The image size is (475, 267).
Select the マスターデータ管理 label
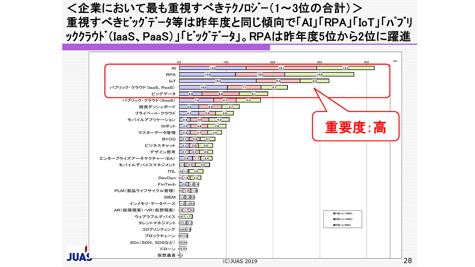pos(157,133)
